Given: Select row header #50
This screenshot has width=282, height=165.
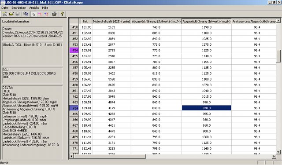Looking at the screenshot, I should pos(74,27).
